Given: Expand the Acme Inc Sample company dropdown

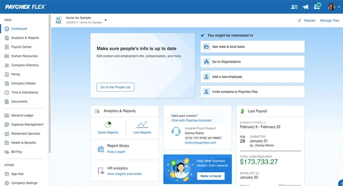Looking at the screenshot, I should pyautogui.click(x=106, y=20).
